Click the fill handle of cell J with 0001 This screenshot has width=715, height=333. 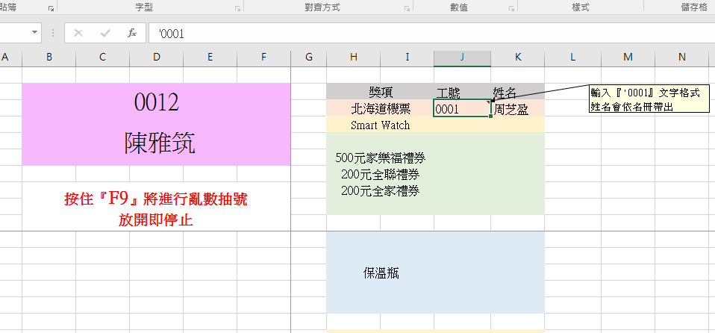pos(490,116)
